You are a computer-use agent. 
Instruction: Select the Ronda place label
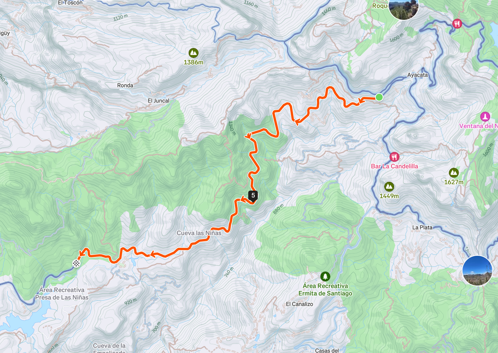click(x=125, y=86)
